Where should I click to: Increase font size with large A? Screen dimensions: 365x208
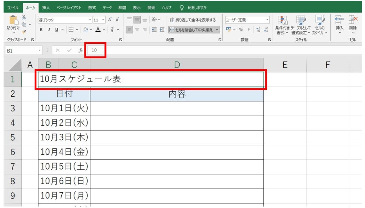pos(110,20)
